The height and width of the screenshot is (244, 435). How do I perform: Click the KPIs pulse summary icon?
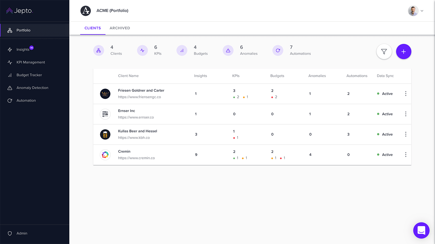[142, 50]
